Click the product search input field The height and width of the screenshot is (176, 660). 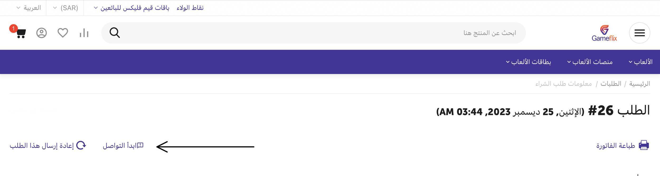pos(317,33)
